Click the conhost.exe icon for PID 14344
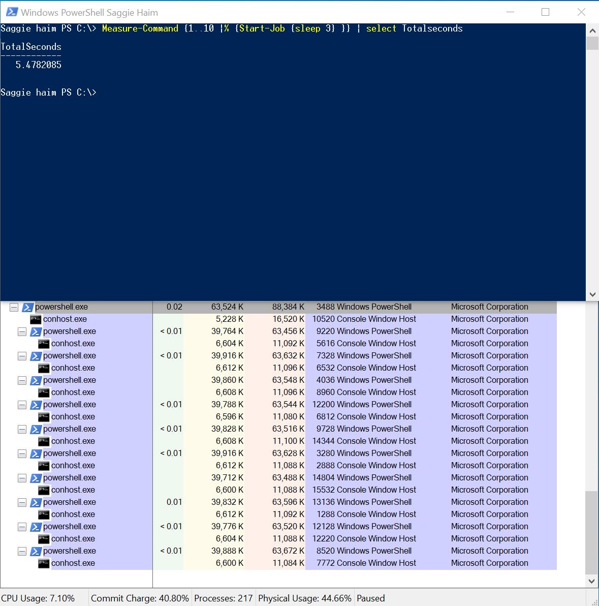This screenshot has height=606, width=599. 44,441
